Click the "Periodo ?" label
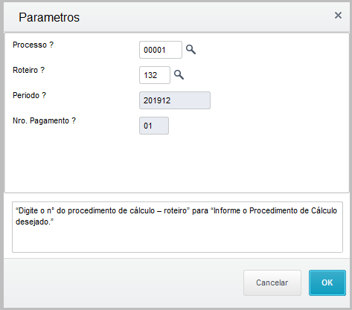 coord(29,95)
